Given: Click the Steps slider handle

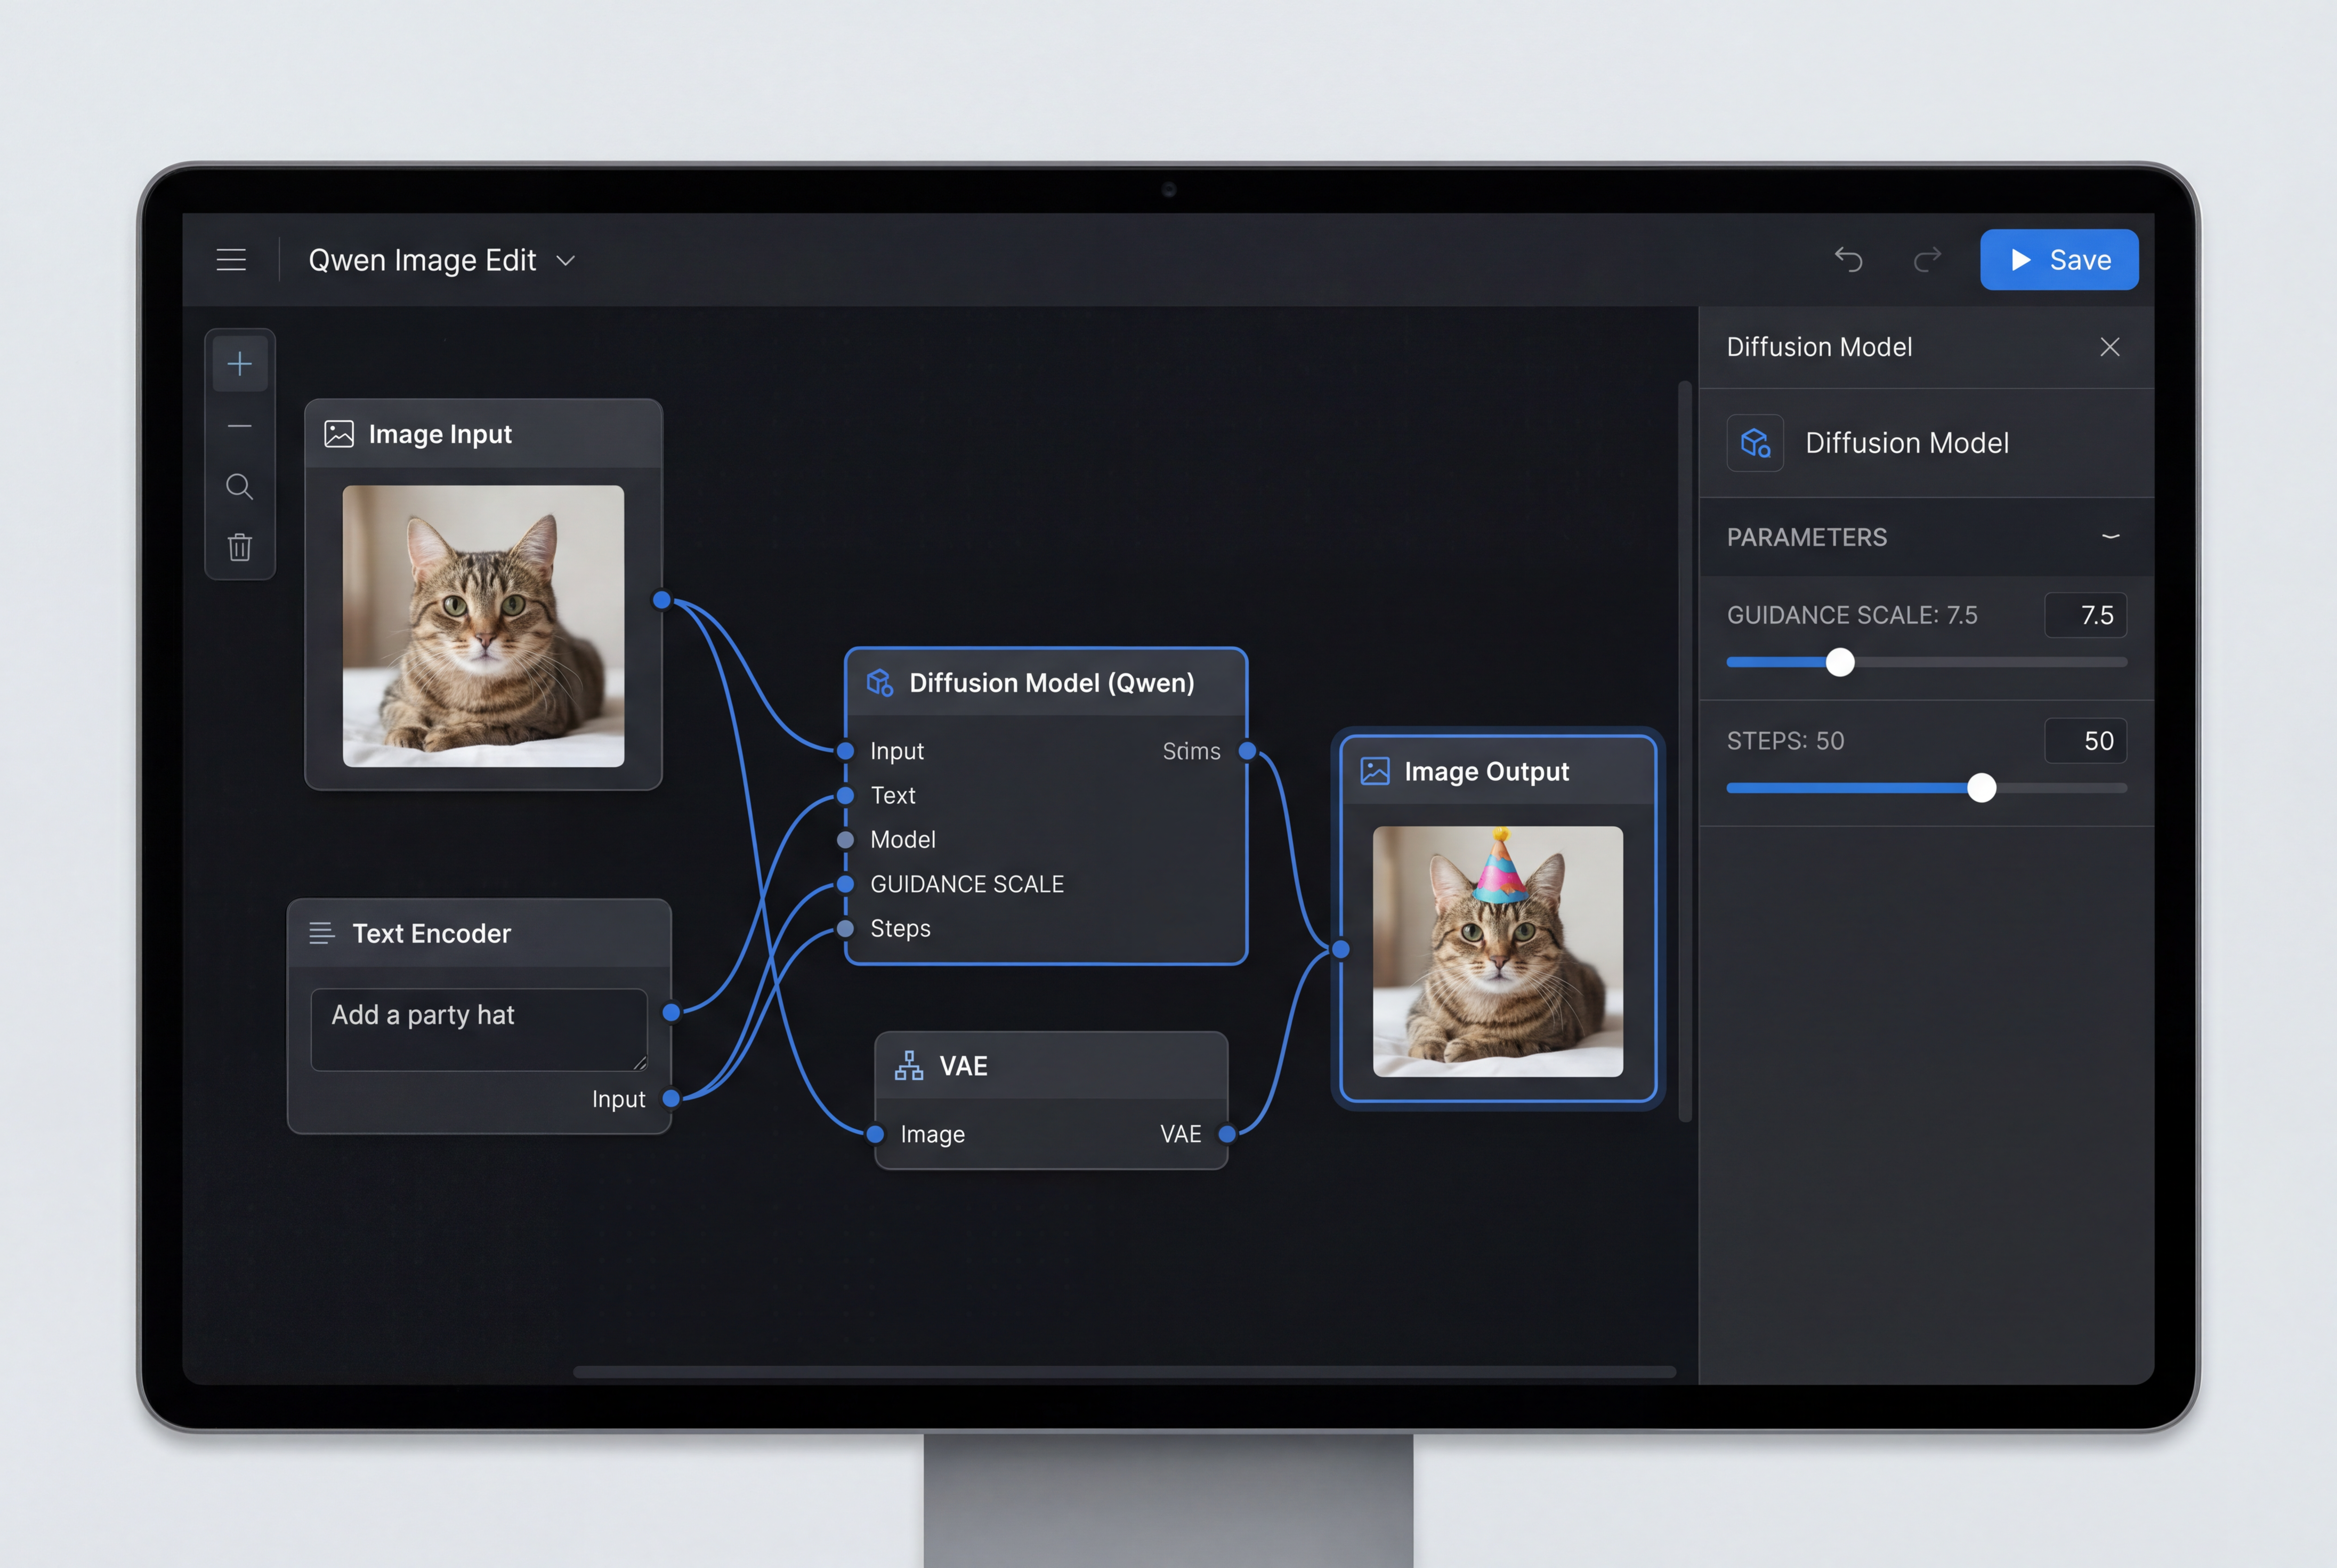Looking at the screenshot, I should (1981, 789).
